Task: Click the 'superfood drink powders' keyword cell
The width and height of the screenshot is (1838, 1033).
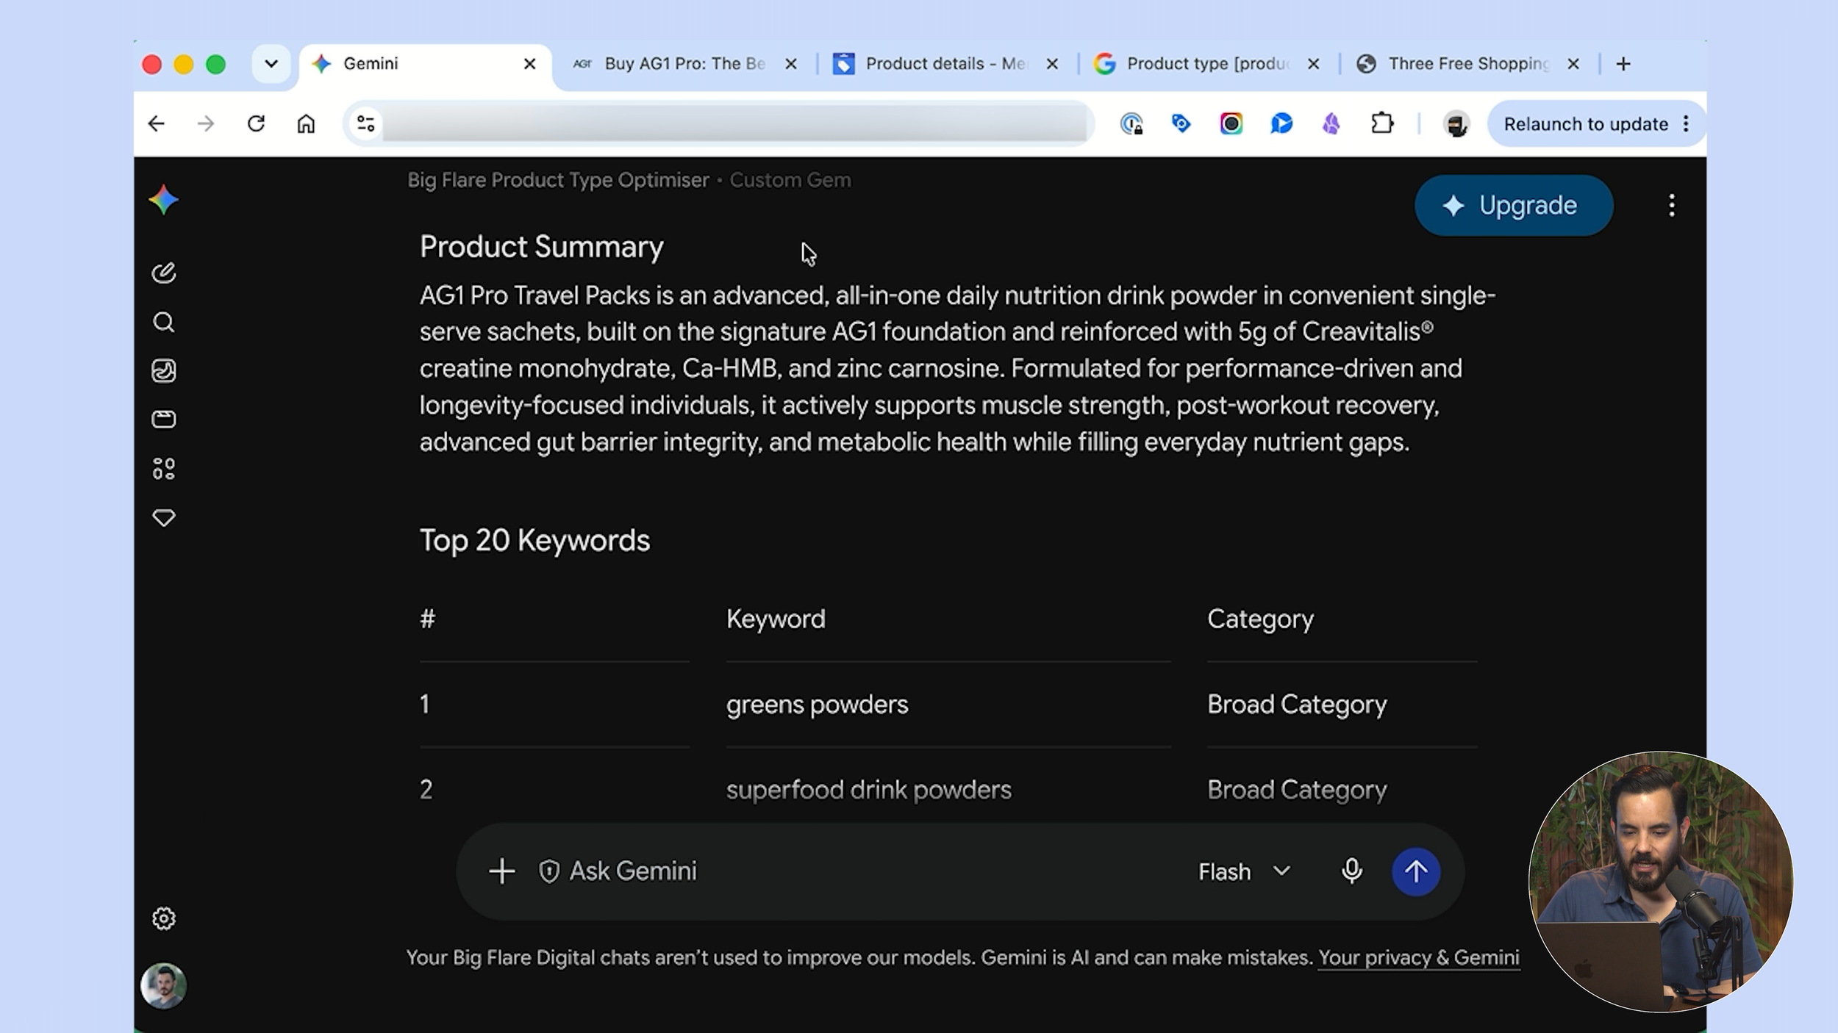Action: tap(868, 790)
